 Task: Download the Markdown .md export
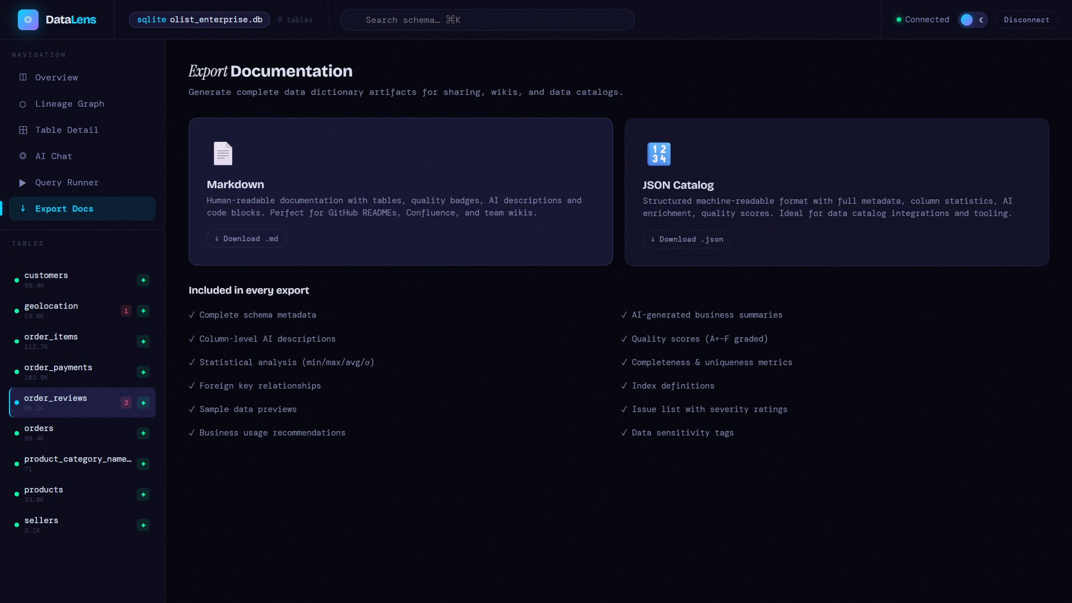(x=246, y=239)
